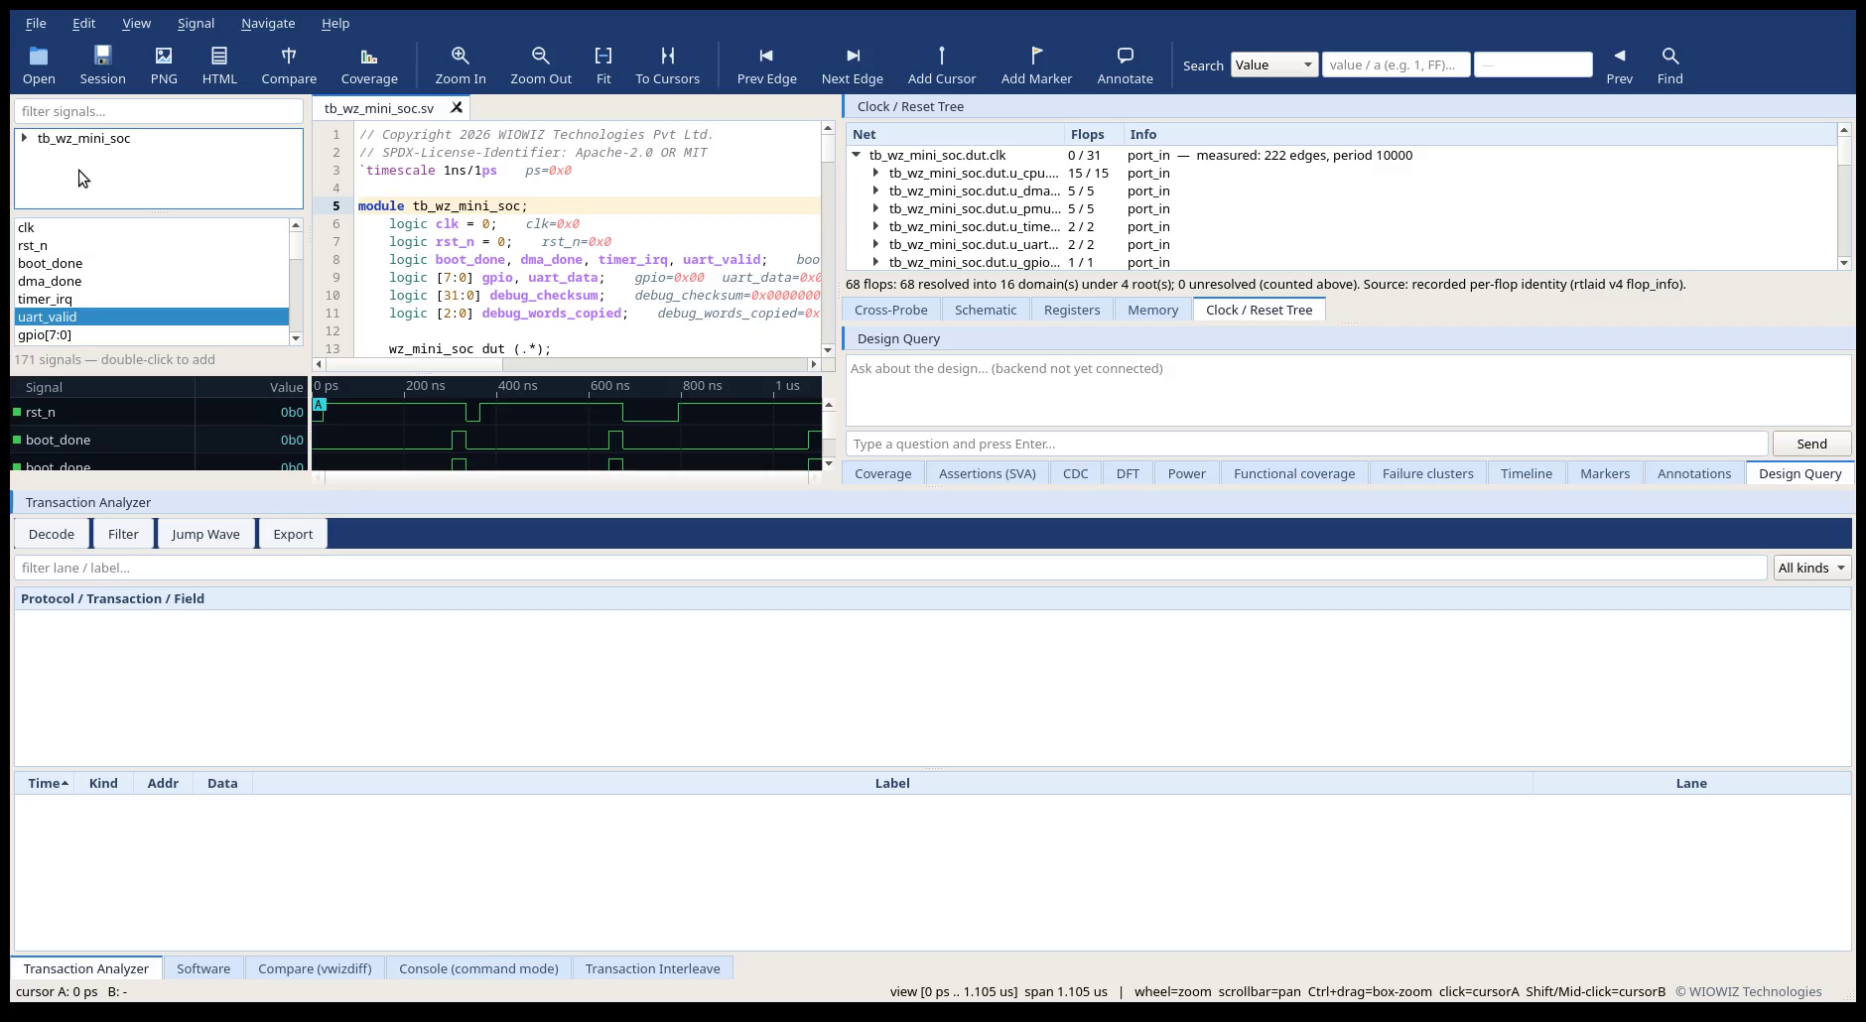The height and width of the screenshot is (1022, 1866).
Task: Open the Search Value dropdown
Action: point(1274,64)
